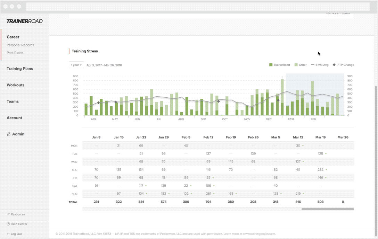378x239 pixels.
Task: Click the 581 weekly total
Action: [141, 202]
